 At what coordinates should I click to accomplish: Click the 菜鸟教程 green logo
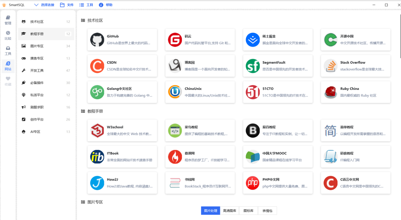point(175,131)
